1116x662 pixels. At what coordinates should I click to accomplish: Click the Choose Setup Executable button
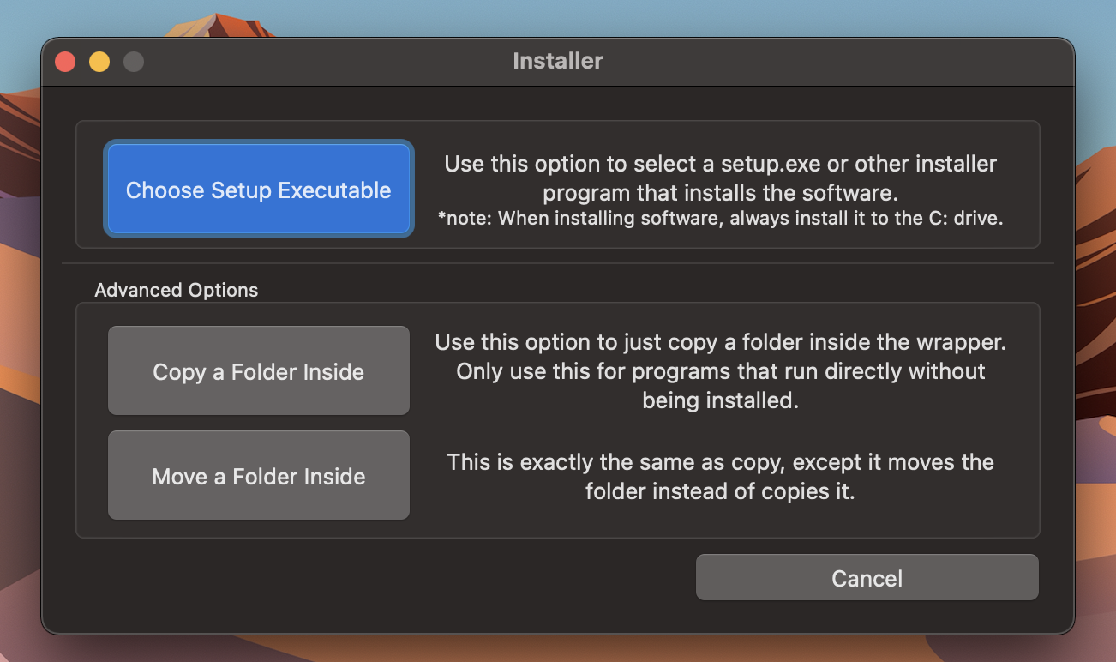[258, 190]
